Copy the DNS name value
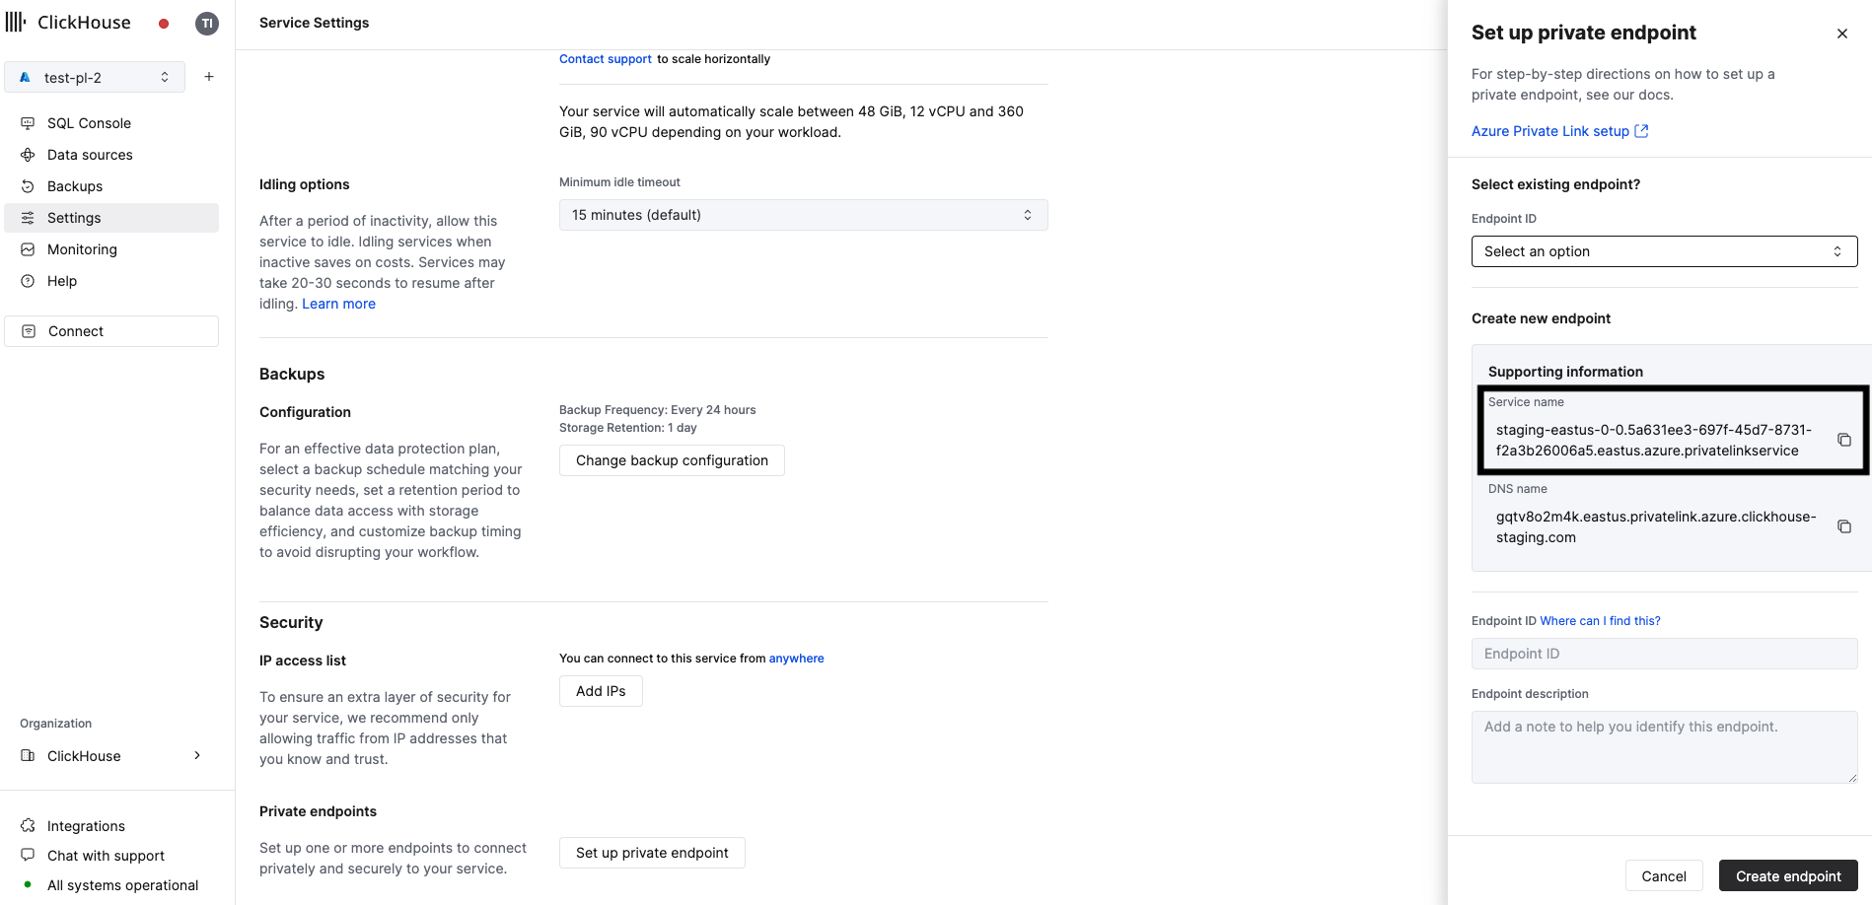 (x=1843, y=526)
